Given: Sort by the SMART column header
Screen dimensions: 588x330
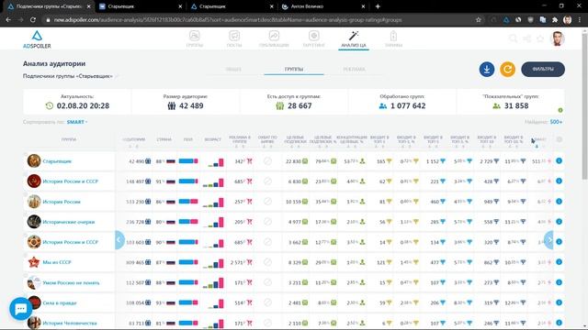Looking at the screenshot, I should tap(539, 139).
